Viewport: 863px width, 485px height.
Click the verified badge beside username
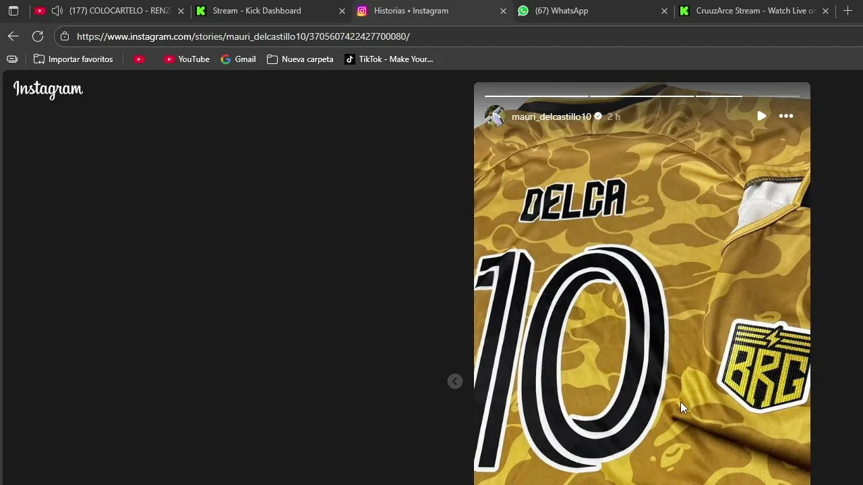598,117
